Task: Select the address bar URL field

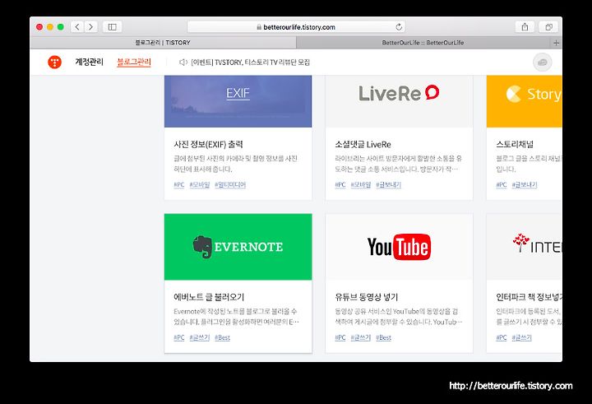Action: click(296, 27)
